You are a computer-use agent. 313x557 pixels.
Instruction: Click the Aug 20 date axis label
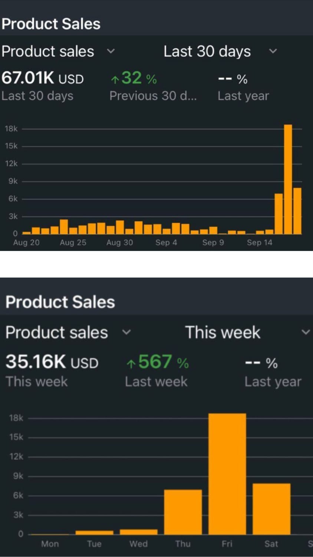[26, 242]
